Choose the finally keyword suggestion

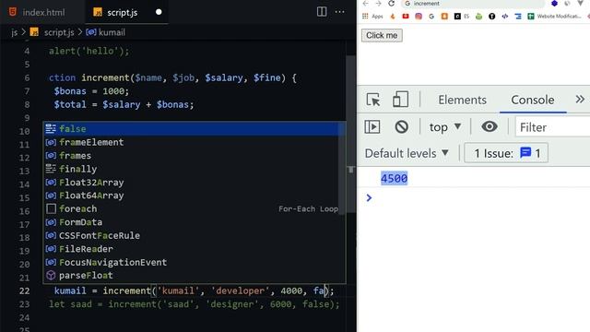[191, 169]
